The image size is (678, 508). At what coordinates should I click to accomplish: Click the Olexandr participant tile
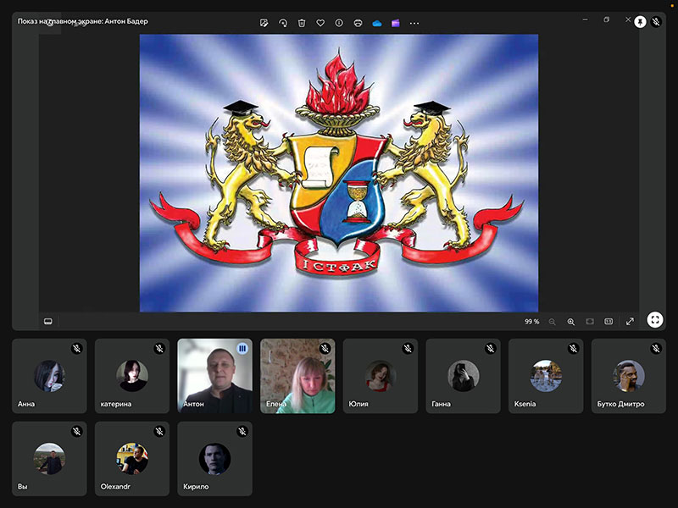click(132, 458)
